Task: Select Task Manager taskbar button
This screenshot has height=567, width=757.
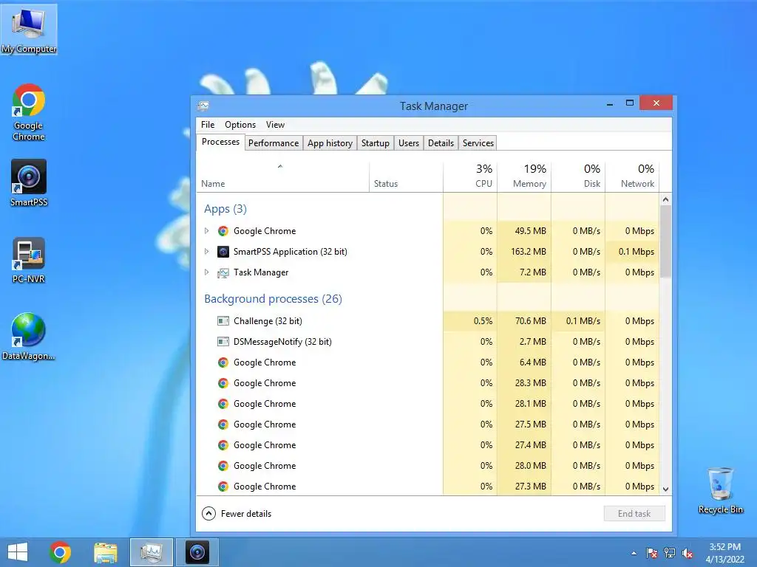Action: (x=151, y=552)
